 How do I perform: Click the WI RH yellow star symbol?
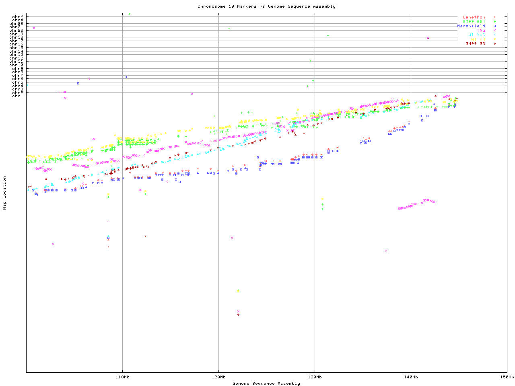[x=494, y=39]
